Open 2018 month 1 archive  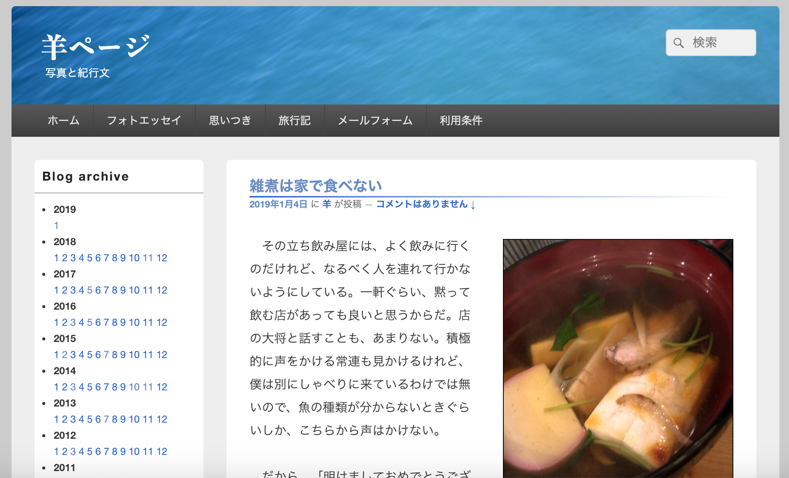56,258
